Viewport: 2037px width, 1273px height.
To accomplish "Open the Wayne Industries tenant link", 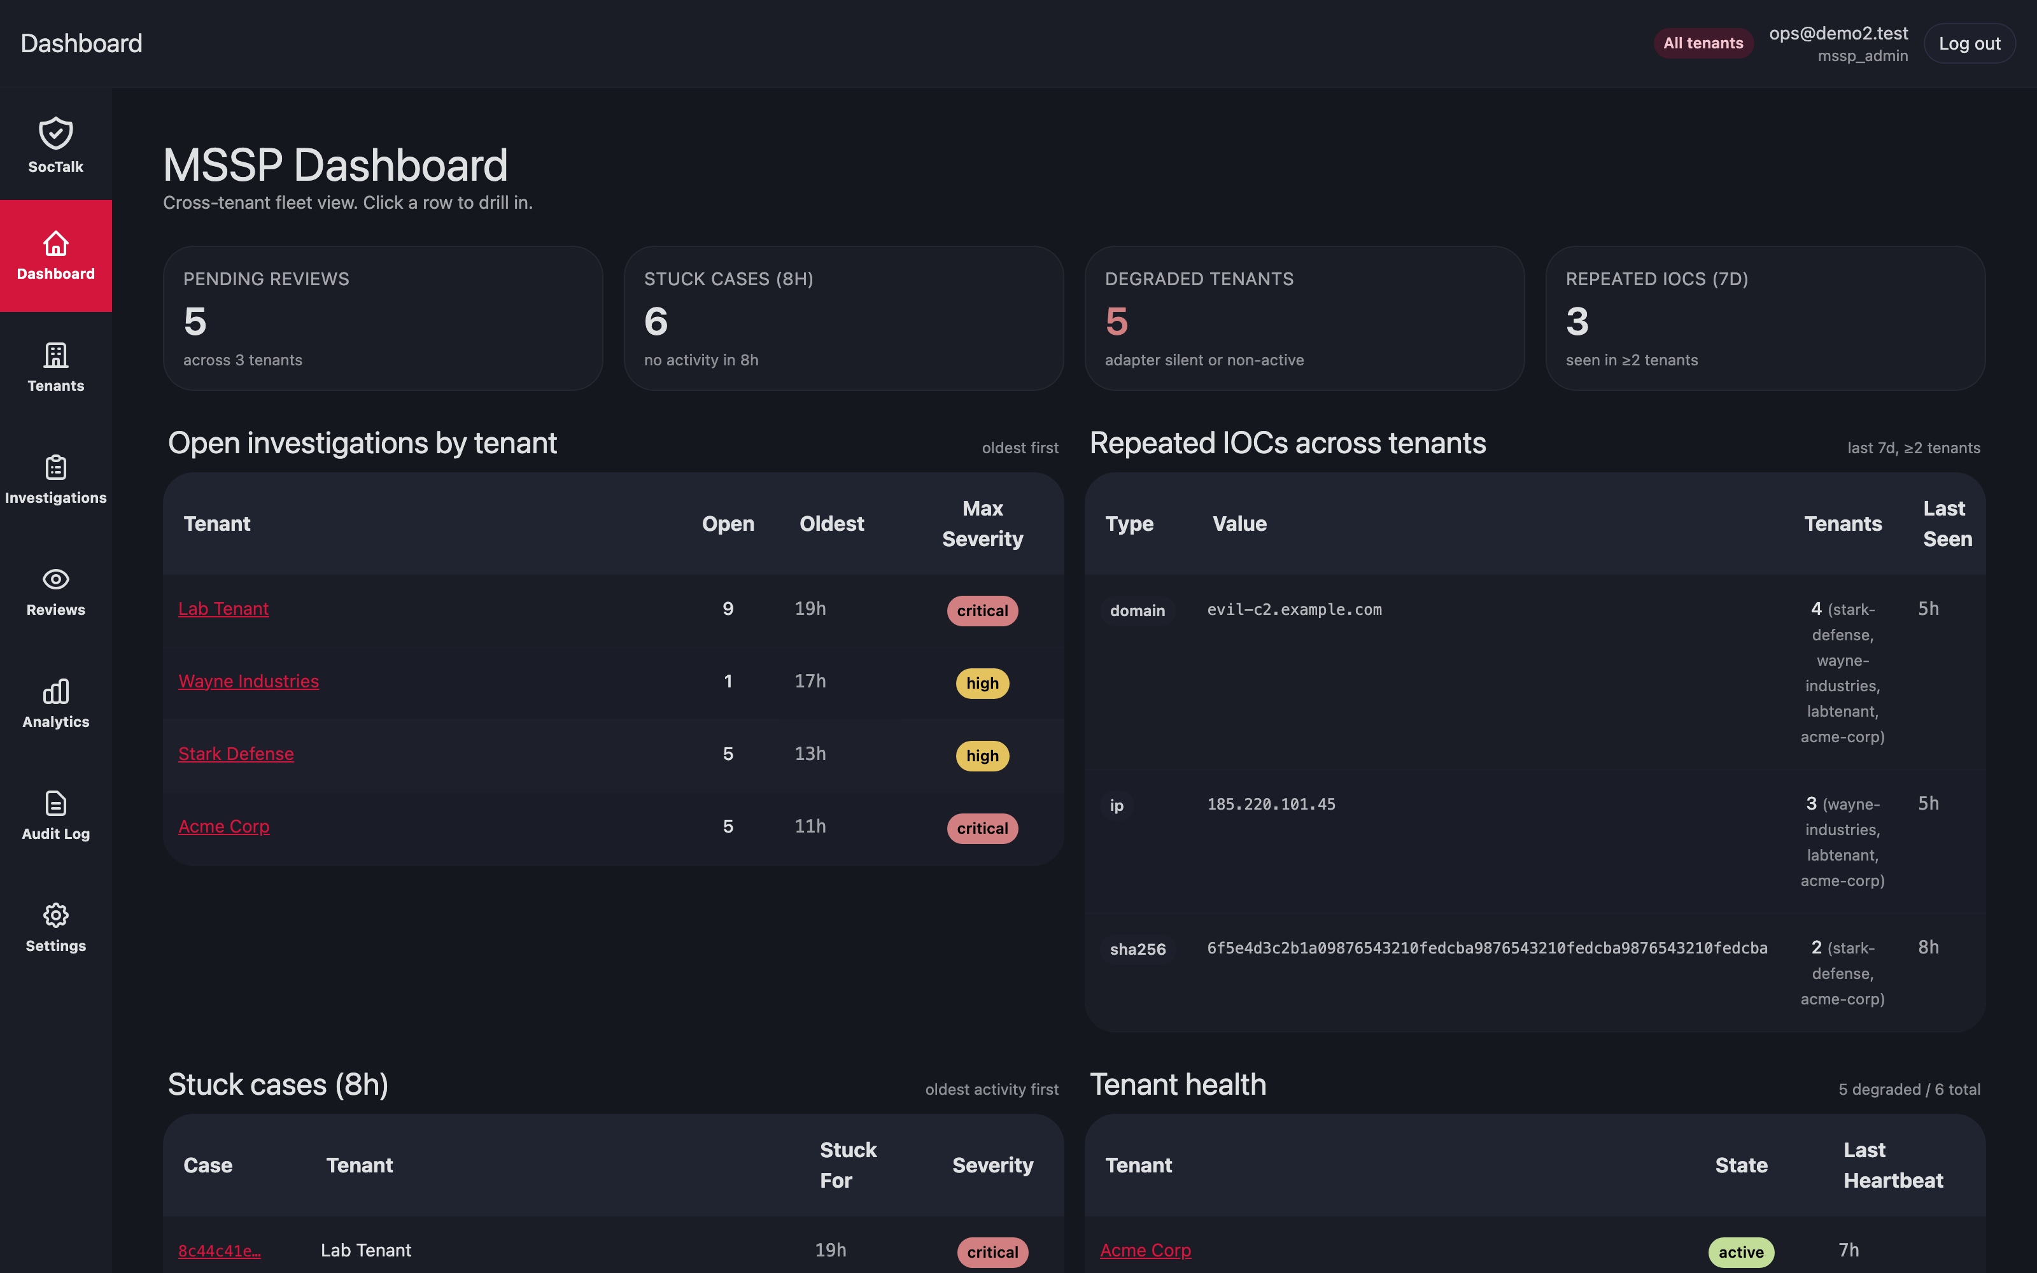I will (248, 681).
